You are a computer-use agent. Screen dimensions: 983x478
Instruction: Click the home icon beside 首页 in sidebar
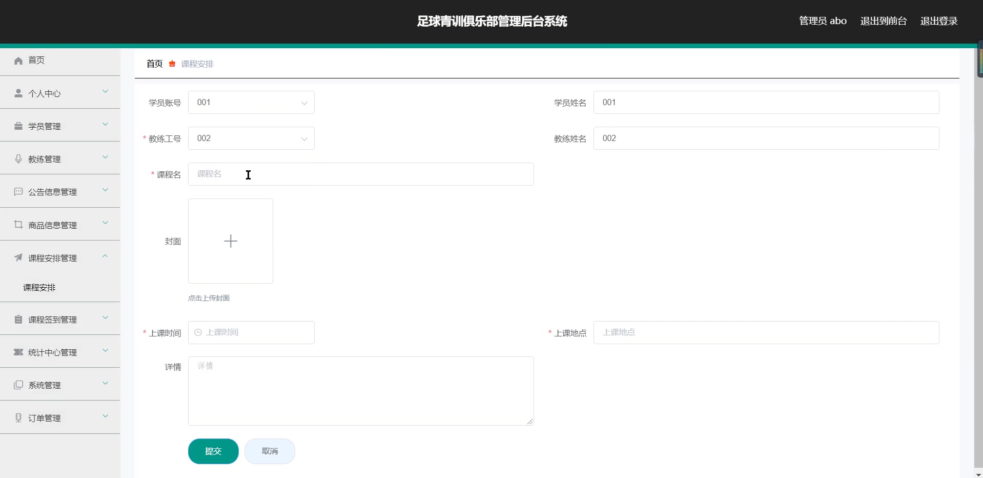click(x=18, y=61)
